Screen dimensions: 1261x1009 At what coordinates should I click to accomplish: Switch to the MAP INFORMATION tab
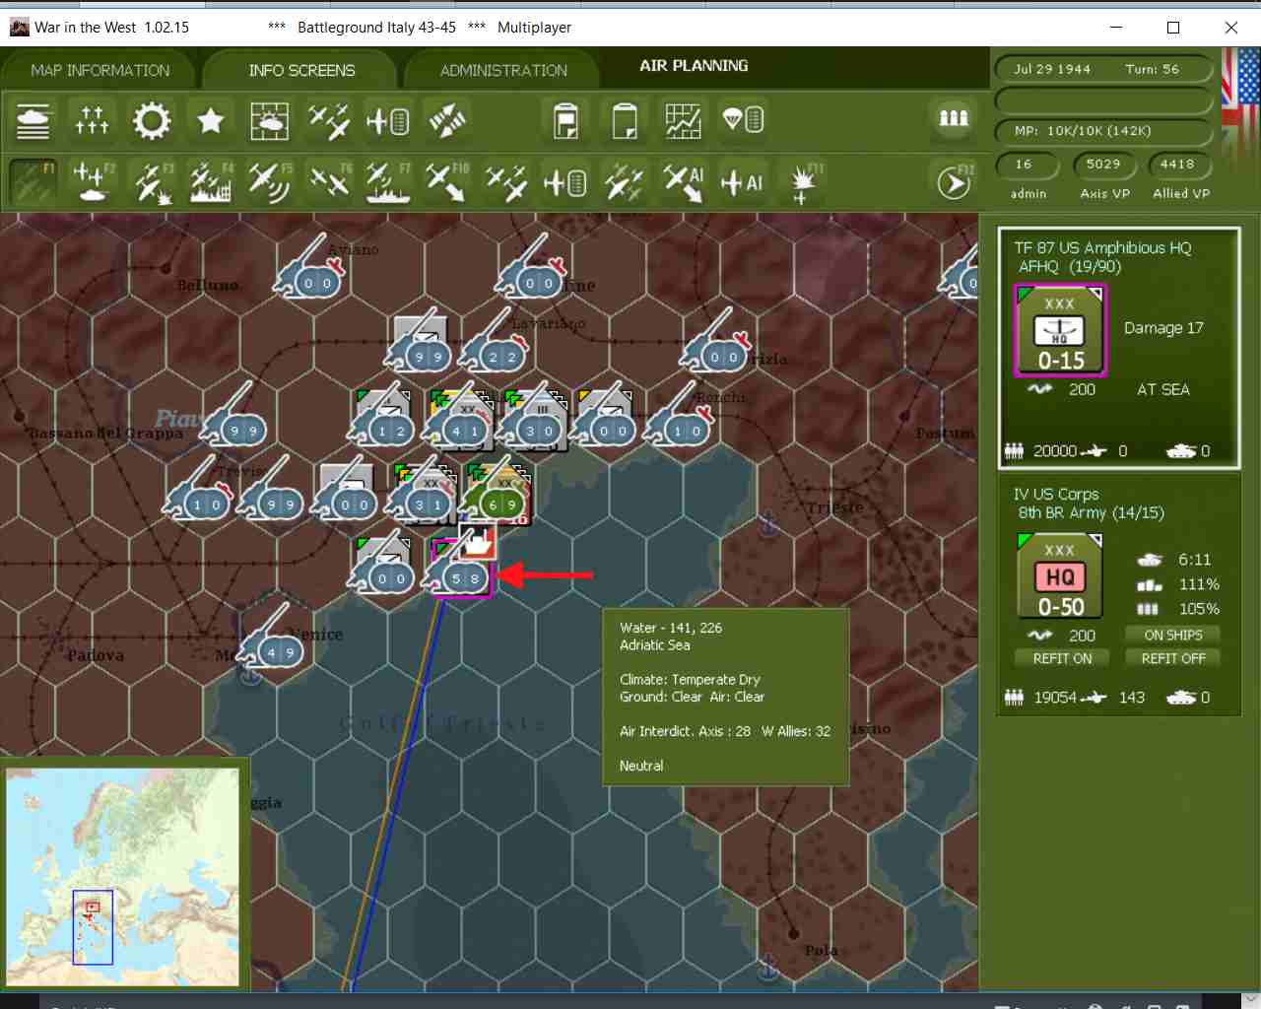100,71
